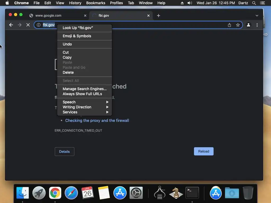The width and height of the screenshot is (271, 203).
Task: Open the Chrome profile avatar icon
Action: click(249, 25)
